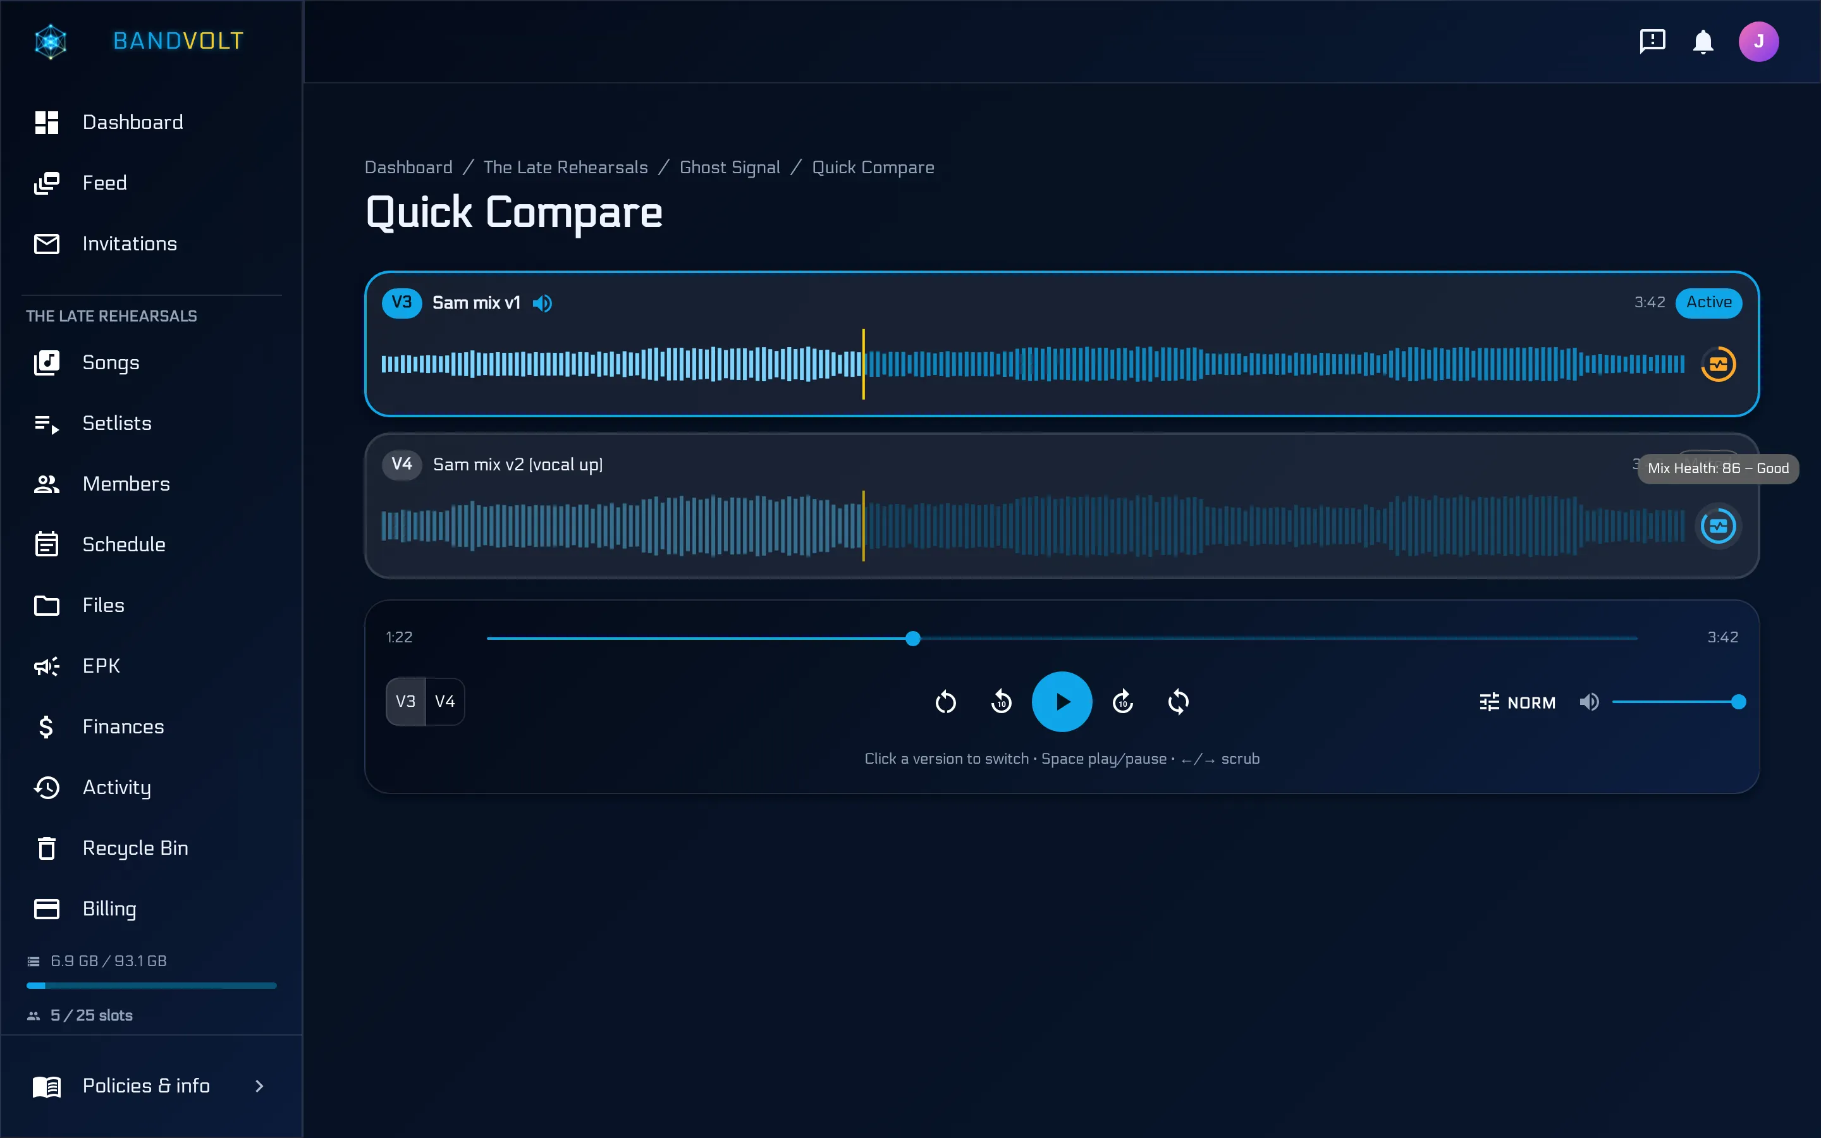This screenshot has height=1138, width=1821.
Task: Restart playback from the beginning
Action: (945, 702)
